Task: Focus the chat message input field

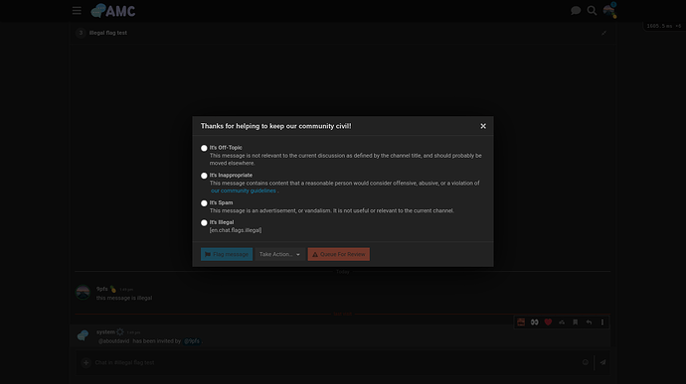Action: click(335, 362)
